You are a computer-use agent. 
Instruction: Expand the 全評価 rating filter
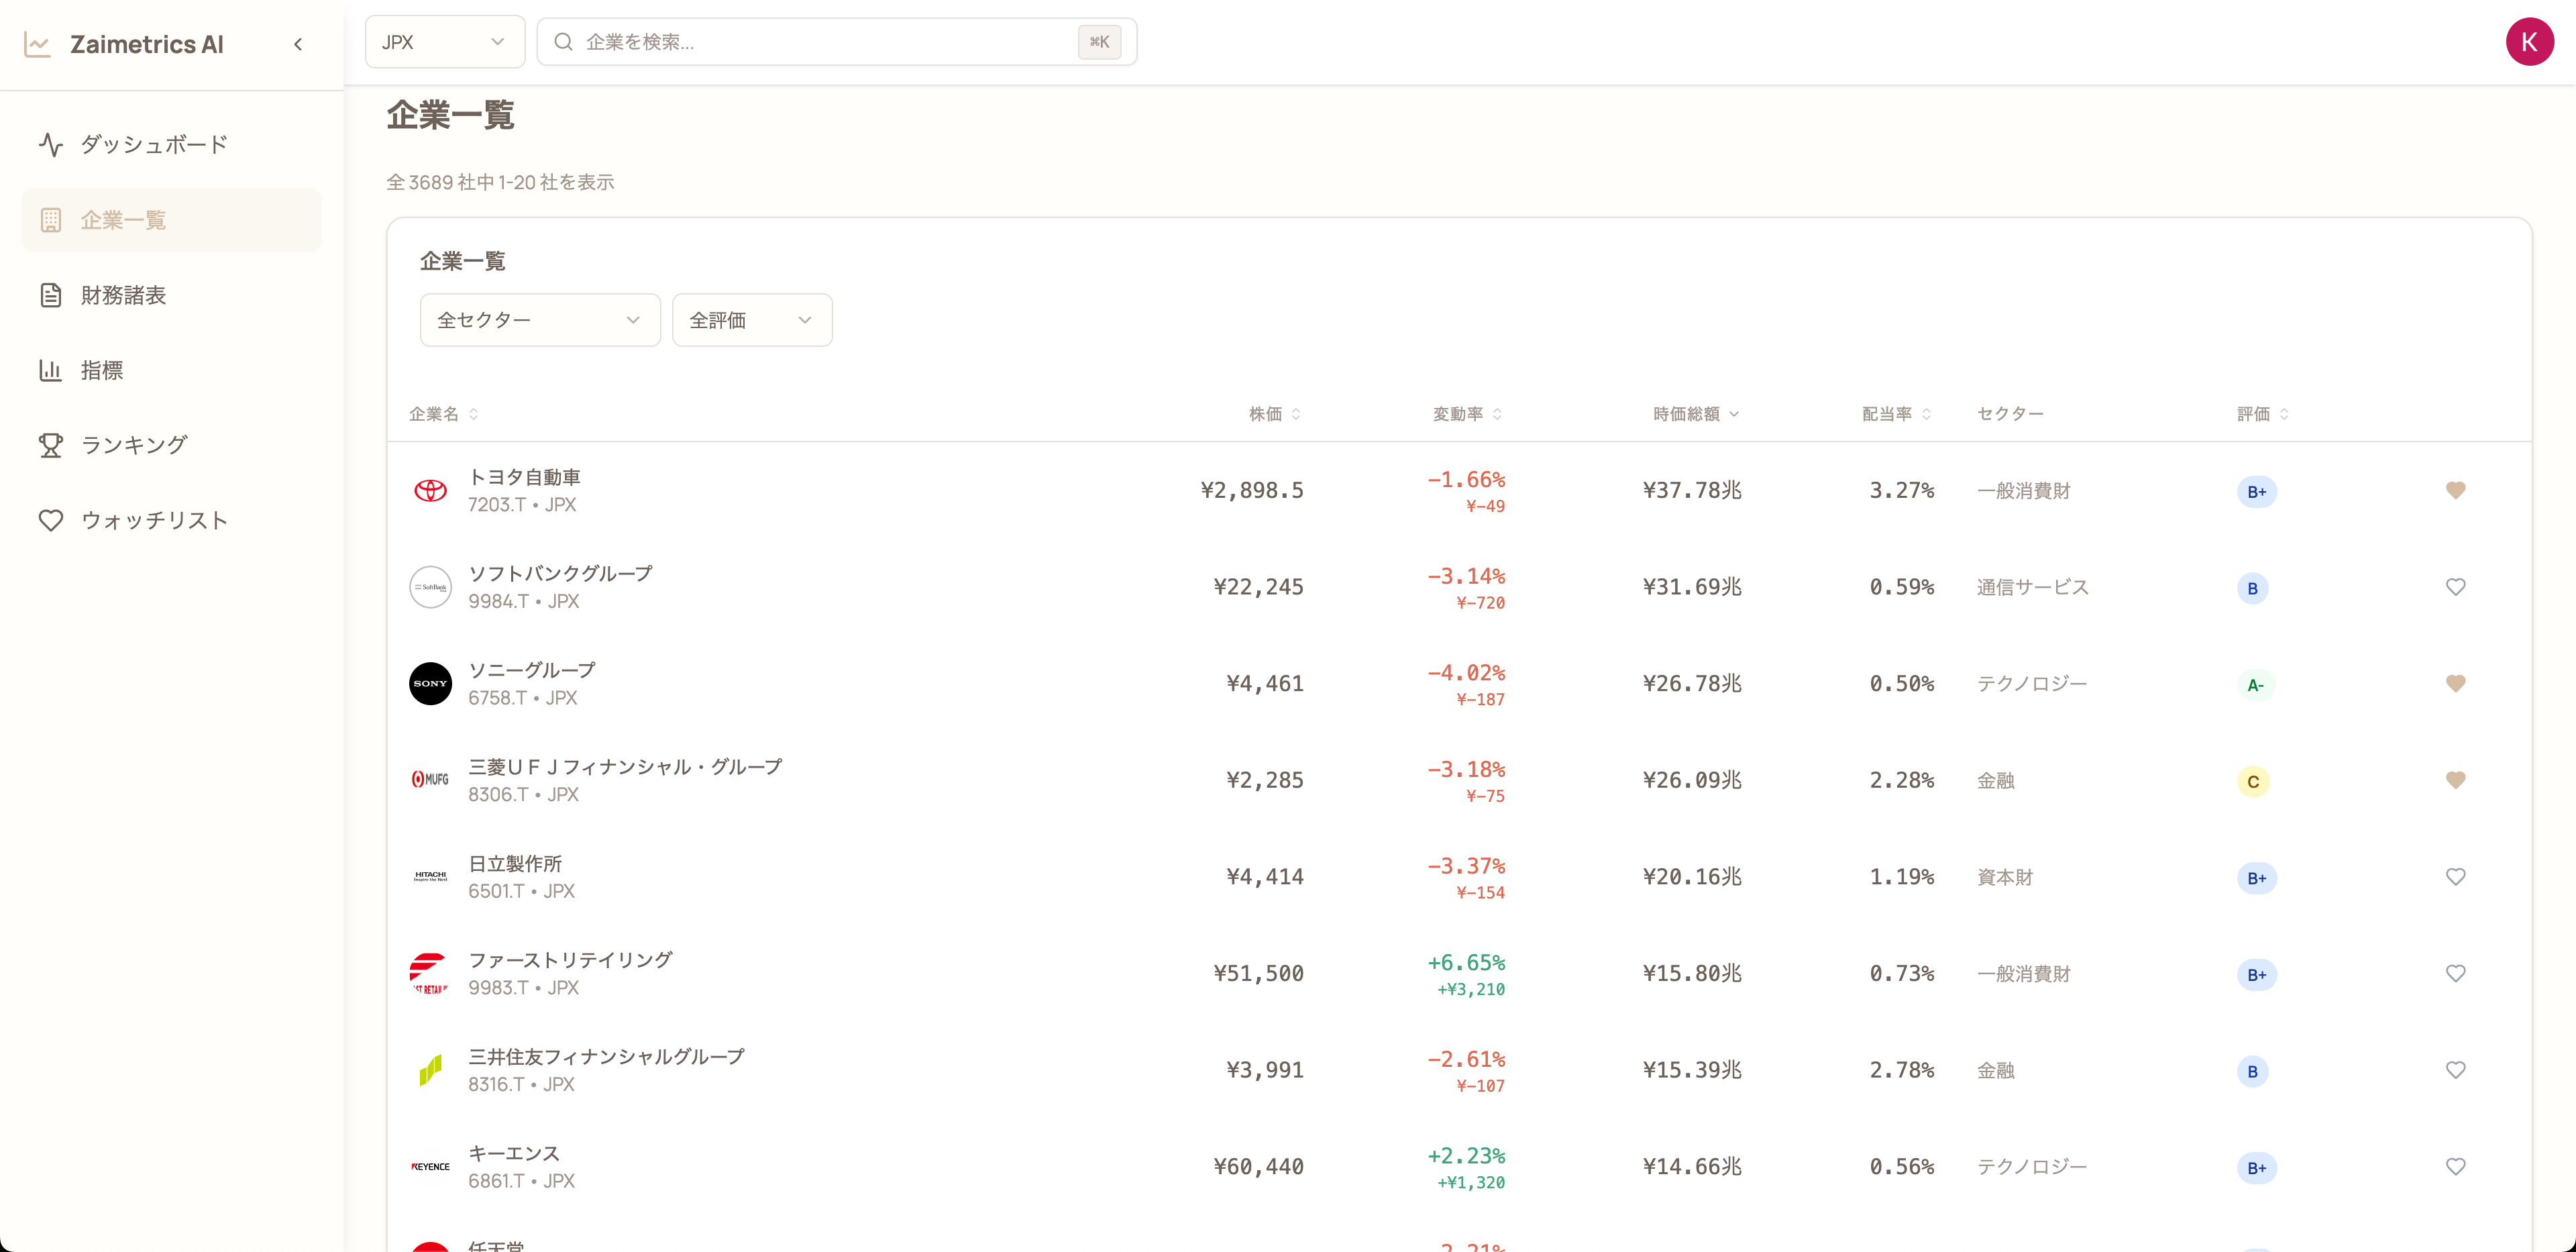click(751, 320)
